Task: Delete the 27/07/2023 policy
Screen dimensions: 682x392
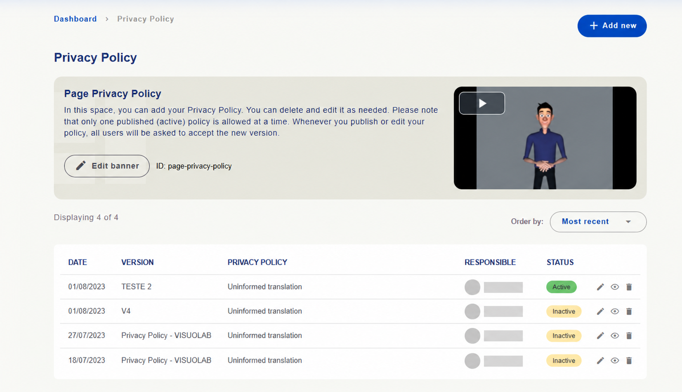Action: click(x=629, y=336)
